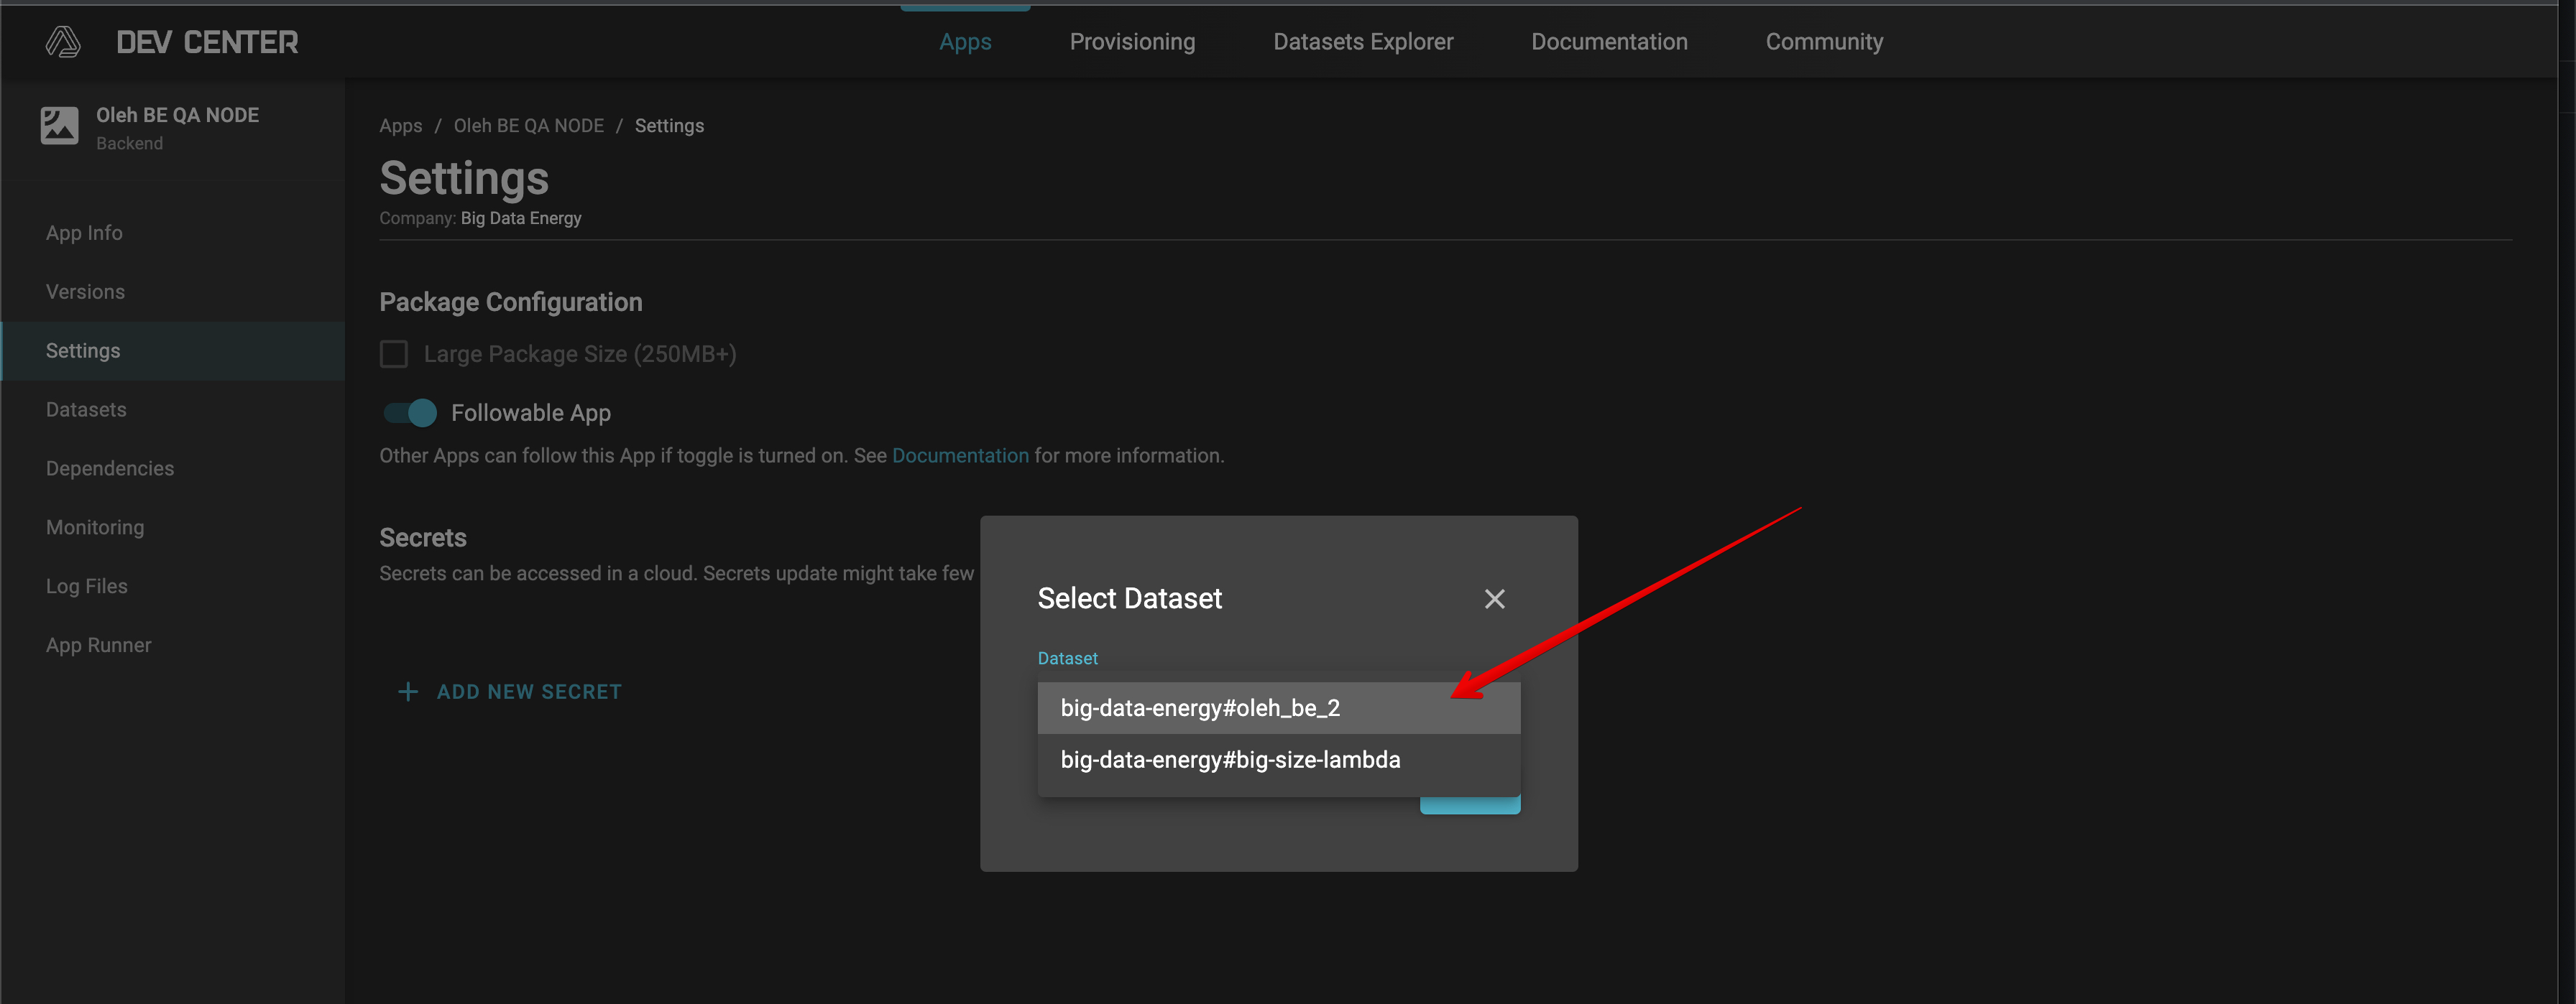Select the big-data-energy#oleh_be_2 dataset option
Viewport: 2576px width, 1004px height.
(x=1278, y=707)
